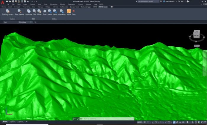The image size is (207, 125).
Task: Open the Autodesk App Store cart icon
Action: [x=179, y=1]
